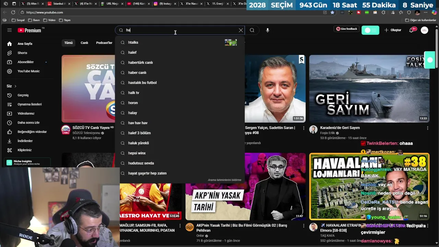
Task: Click the 'Onlar' channel name link
Action: [200, 236]
